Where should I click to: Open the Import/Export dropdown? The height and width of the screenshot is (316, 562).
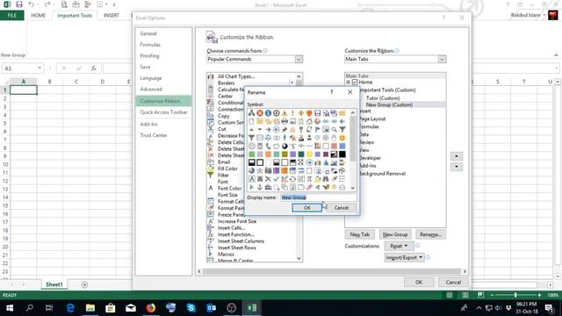404,257
